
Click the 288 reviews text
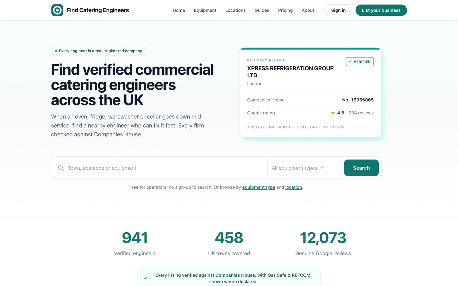(x=361, y=113)
